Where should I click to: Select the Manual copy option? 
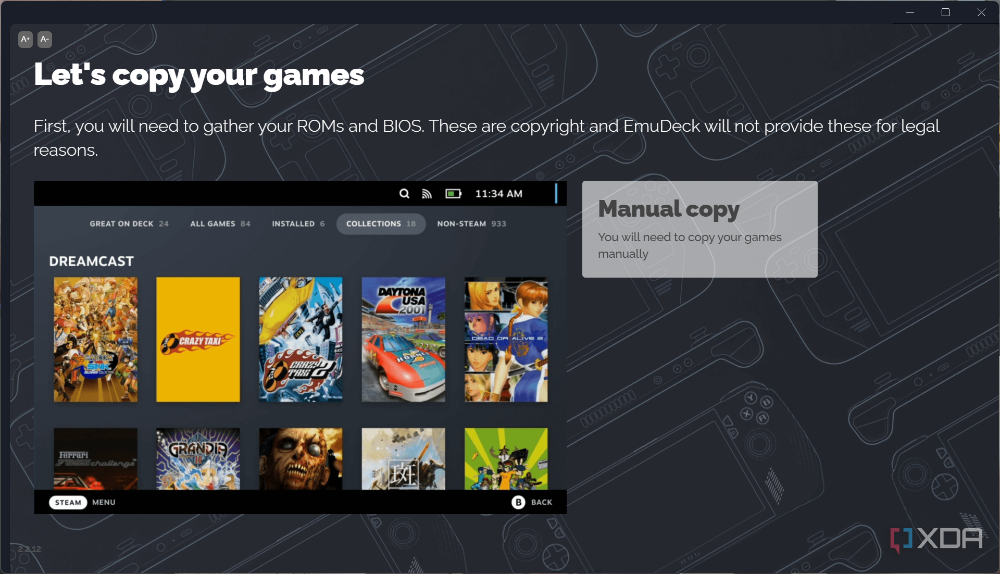pyautogui.click(x=699, y=229)
